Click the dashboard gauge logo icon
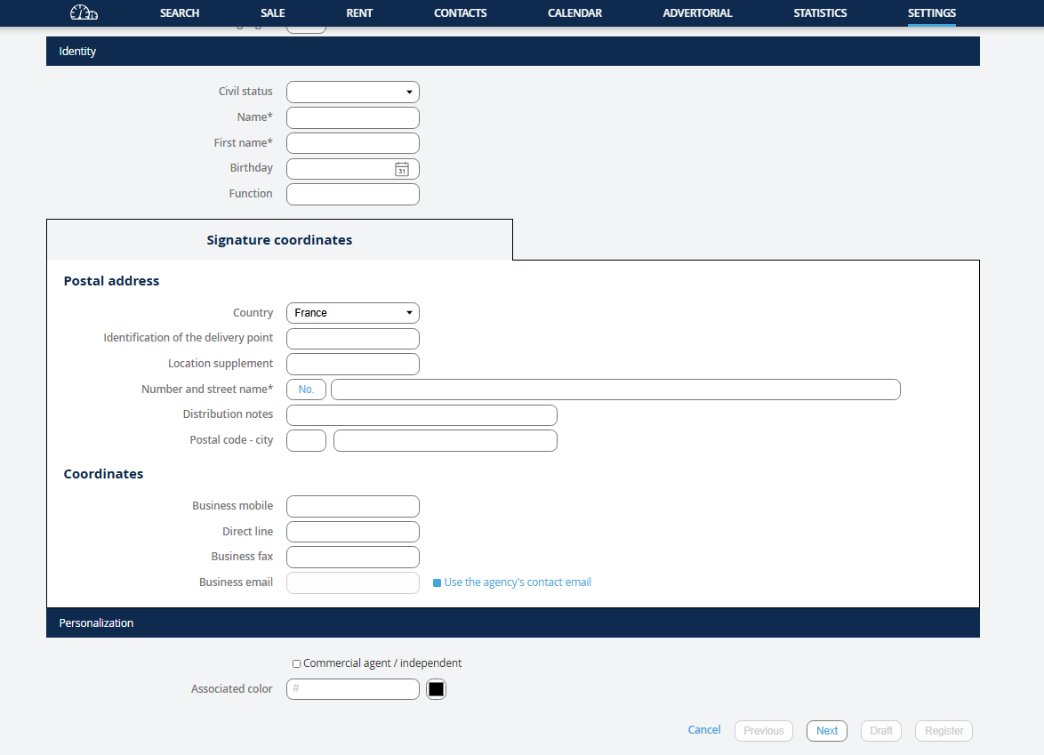 pos(84,13)
